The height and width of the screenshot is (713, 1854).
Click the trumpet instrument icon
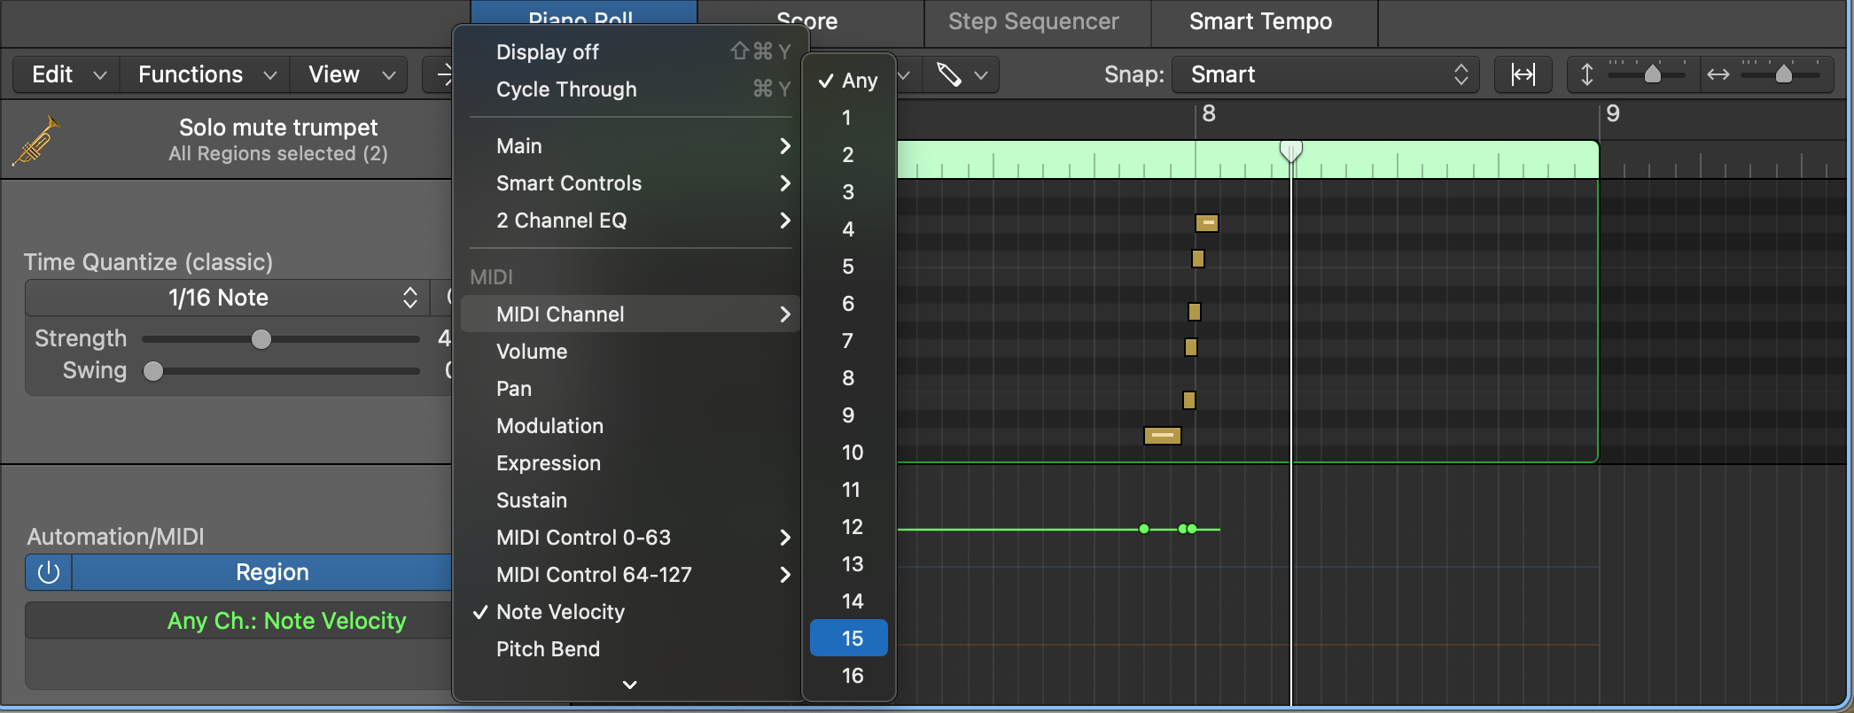point(35,141)
